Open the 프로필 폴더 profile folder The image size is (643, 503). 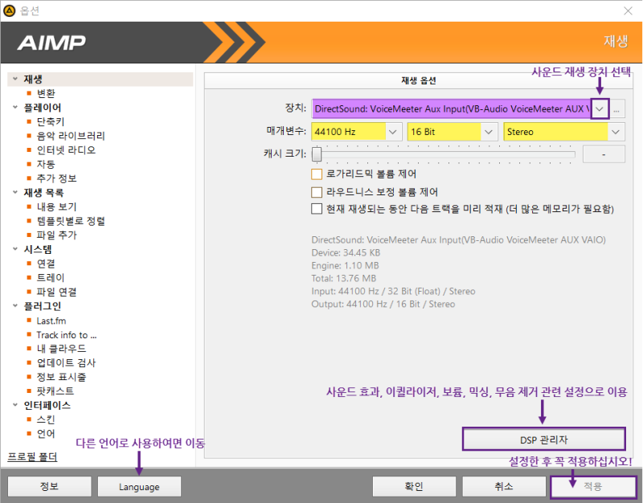click(x=31, y=456)
